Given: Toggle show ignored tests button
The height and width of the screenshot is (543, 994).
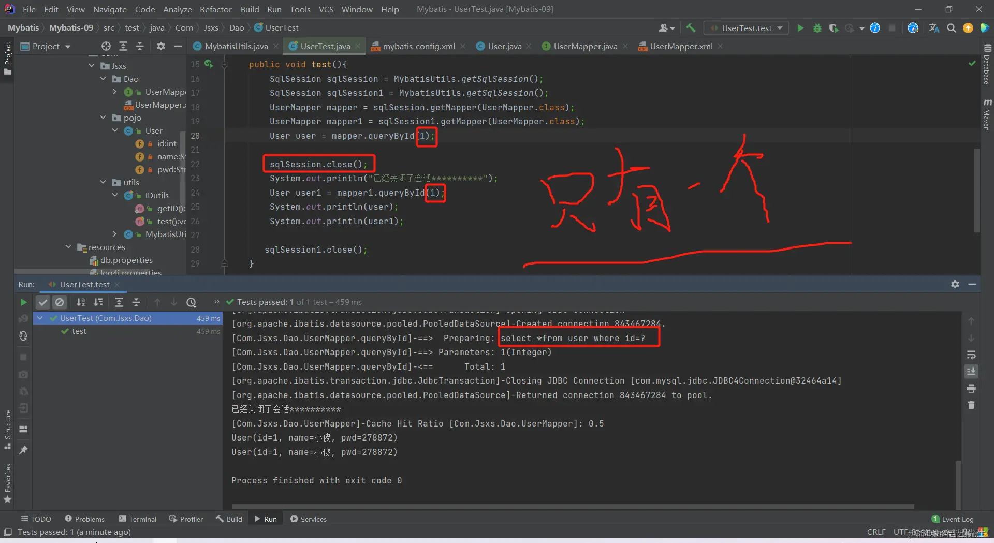Looking at the screenshot, I should [x=60, y=302].
